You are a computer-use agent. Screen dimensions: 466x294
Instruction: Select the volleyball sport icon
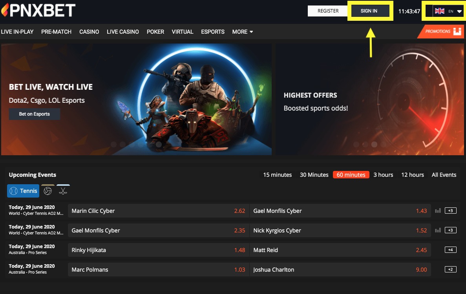[48, 191]
